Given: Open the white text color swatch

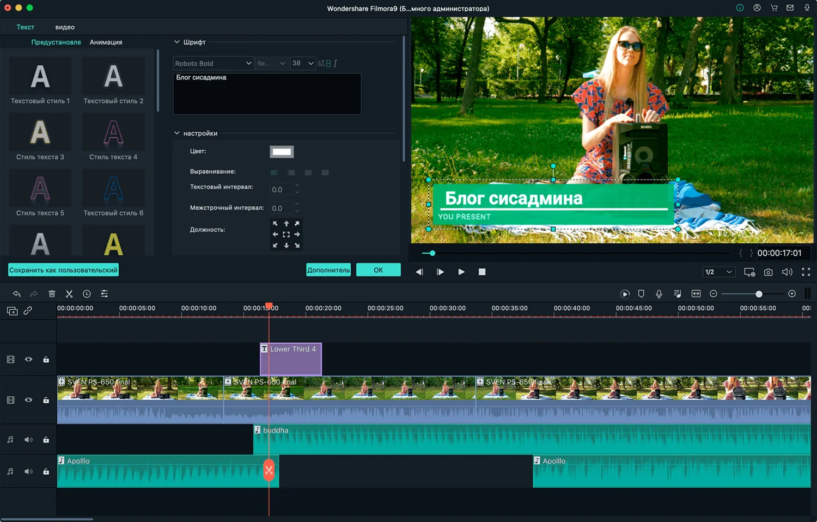Looking at the screenshot, I should coord(282,152).
